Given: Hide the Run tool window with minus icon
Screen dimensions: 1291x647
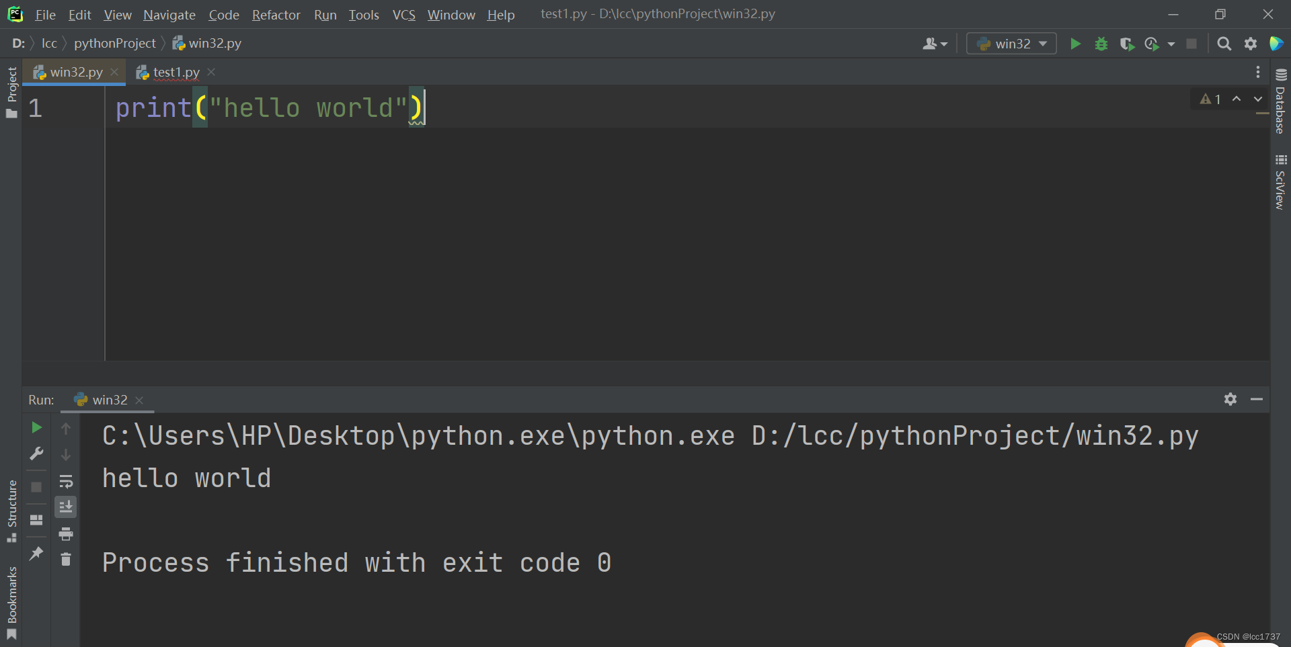Looking at the screenshot, I should (1256, 399).
